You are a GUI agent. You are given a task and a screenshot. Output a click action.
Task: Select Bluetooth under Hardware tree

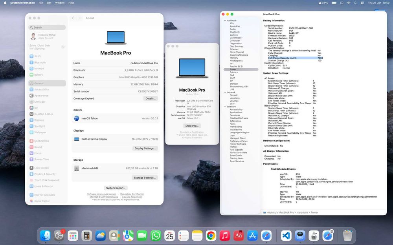(235, 32)
